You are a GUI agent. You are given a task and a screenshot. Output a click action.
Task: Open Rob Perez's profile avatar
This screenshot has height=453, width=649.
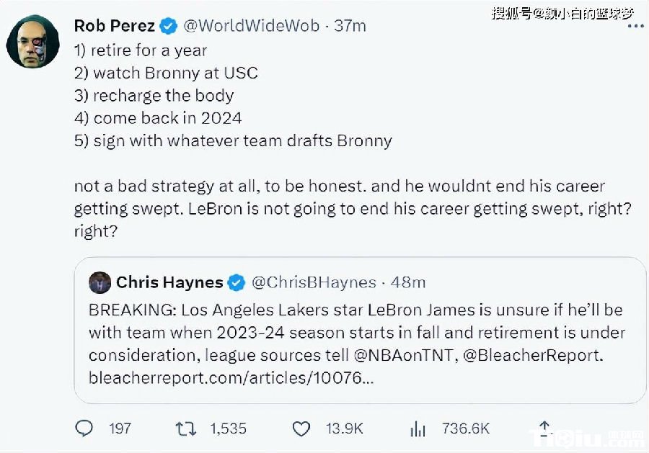tap(32, 42)
